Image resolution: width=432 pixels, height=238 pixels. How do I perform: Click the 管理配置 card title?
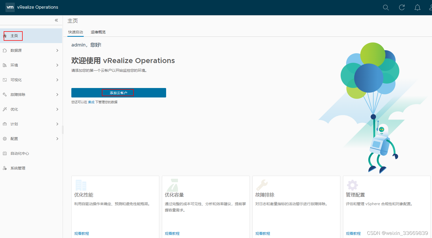[355, 195]
